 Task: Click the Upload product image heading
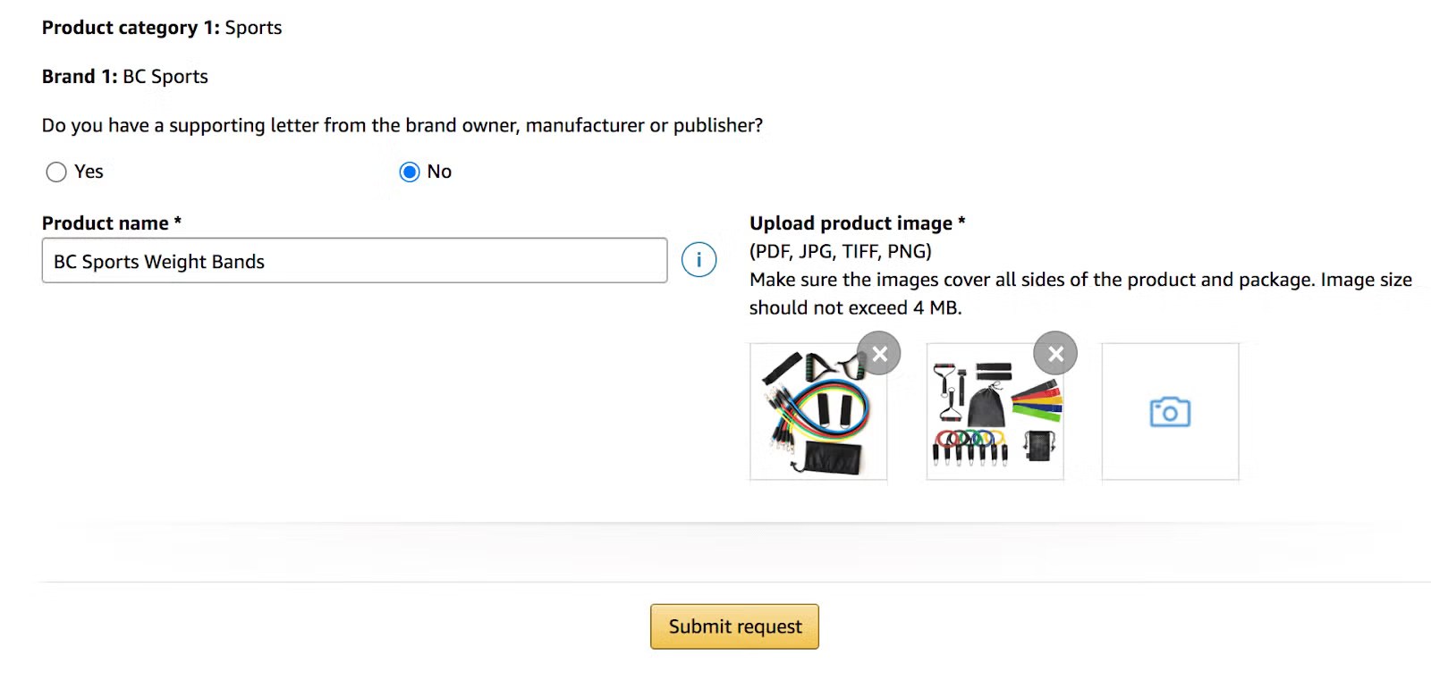pyautogui.click(x=855, y=223)
